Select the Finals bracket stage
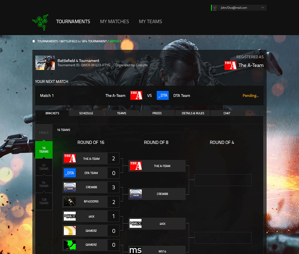Viewport: 299px width, 254px height. (x=44, y=133)
